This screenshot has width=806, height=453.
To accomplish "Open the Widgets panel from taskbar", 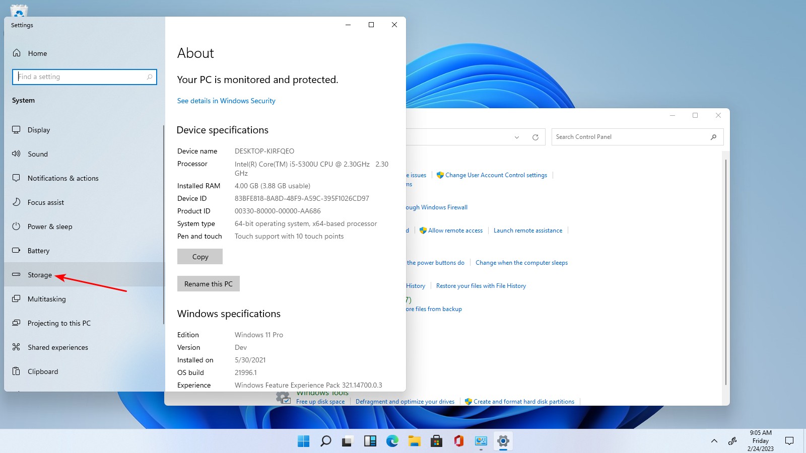I will (x=370, y=441).
